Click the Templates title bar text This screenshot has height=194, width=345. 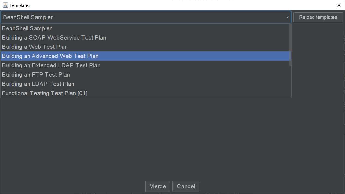tap(20, 5)
